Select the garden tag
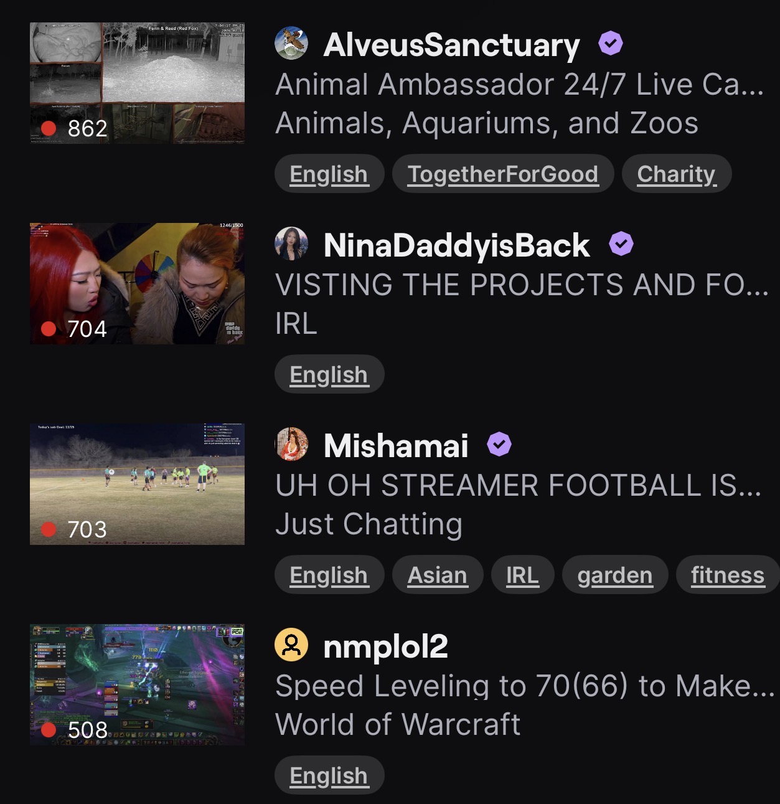Image resolution: width=780 pixels, height=804 pixels. (x=615, y=575)
